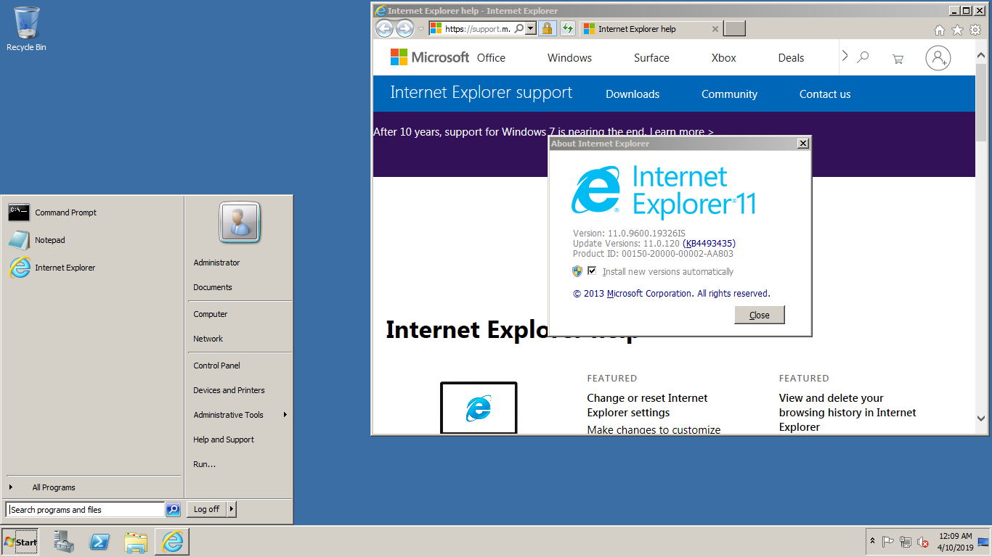Open the Tools gear icon in Internet Explorer
This screenshot has width=992, height=557.
click(975, 30)
